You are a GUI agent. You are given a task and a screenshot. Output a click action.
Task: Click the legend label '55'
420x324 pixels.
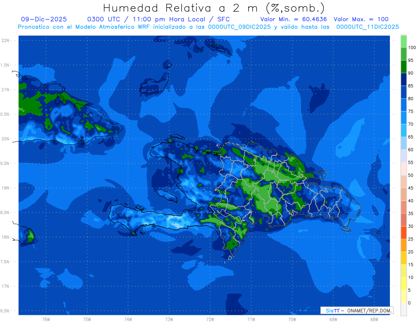411,163
